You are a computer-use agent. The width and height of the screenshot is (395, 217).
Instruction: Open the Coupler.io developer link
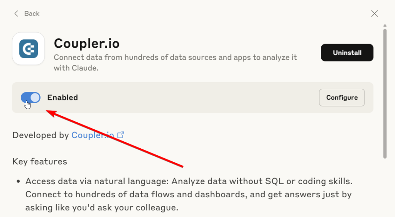(93, 136)
